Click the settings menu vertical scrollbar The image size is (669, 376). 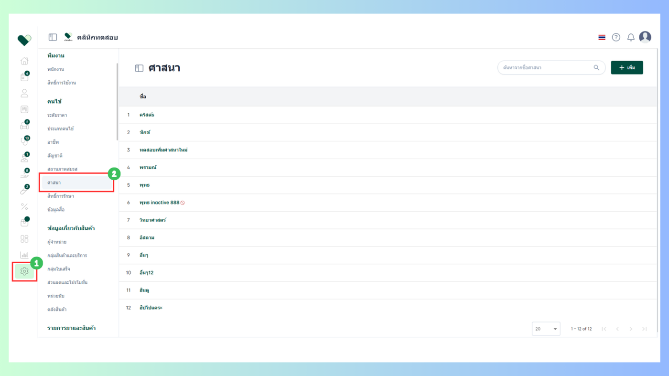pyautogui.click(x=117, y=102)
